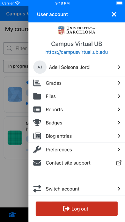This screenshot has height=222, width=125.
Task: Click the Preferences wrench icon
Action: click(x=37, y=150)
